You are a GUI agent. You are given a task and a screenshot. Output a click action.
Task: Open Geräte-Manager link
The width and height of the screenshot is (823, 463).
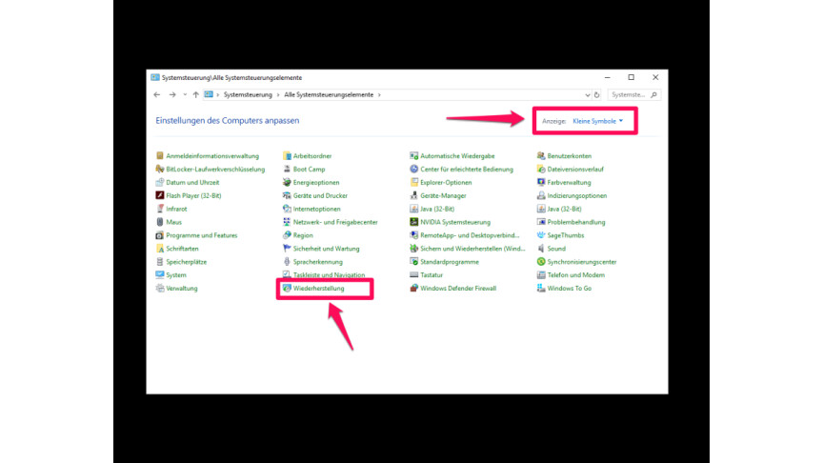pyautogui.click(x=443, y=195)
